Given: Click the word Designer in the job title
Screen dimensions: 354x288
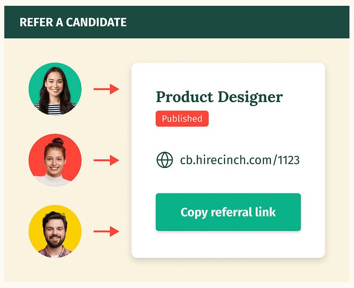Looking at the screenshot, I should 250,97.
